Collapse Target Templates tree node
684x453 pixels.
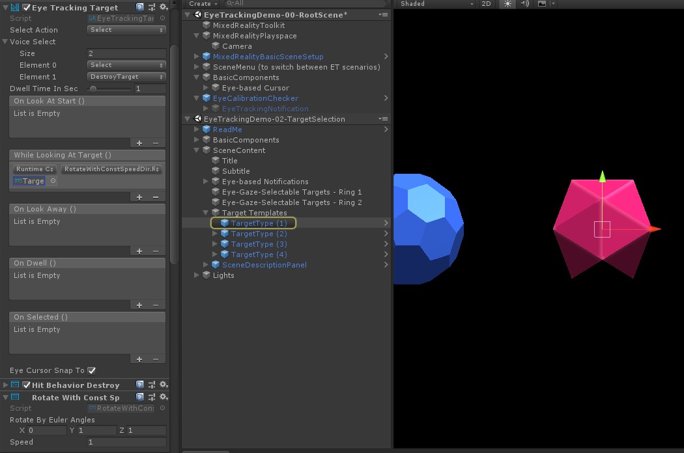(205, 213)
